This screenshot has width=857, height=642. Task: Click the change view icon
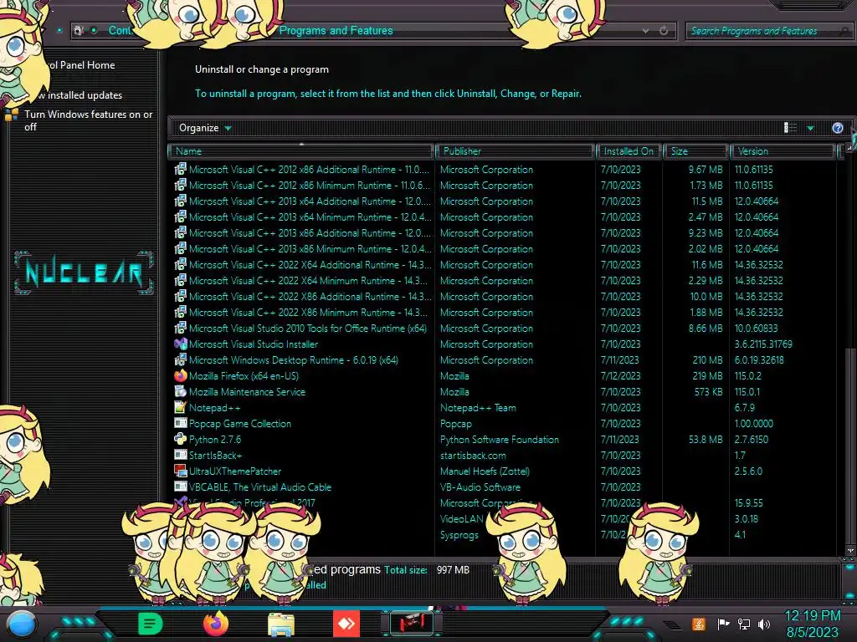coord(790,128)
